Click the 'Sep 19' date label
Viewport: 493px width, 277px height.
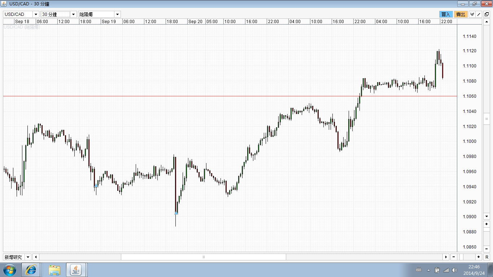[x=109, y=22]
